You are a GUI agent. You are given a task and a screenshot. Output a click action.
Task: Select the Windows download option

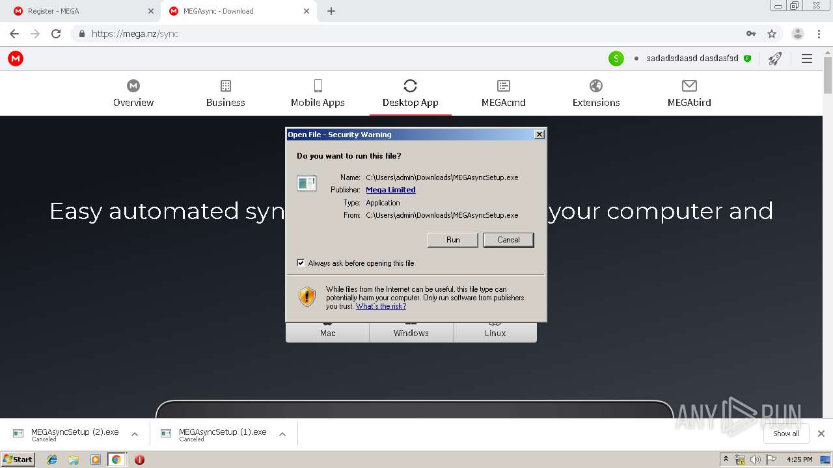pyautogui.click(x=411, y=332)
